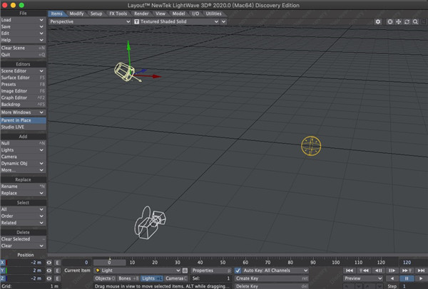This screenshot has height=289, width=428.
Task: Open the Textured Shaded Solid dropdown
Action: [176, 21]
